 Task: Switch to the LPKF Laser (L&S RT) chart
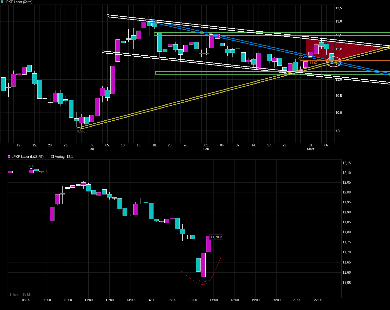click(27, 157)
